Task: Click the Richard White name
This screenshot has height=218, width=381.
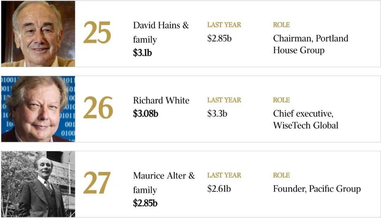Action: pyautogui.click(x=161, y=100)
